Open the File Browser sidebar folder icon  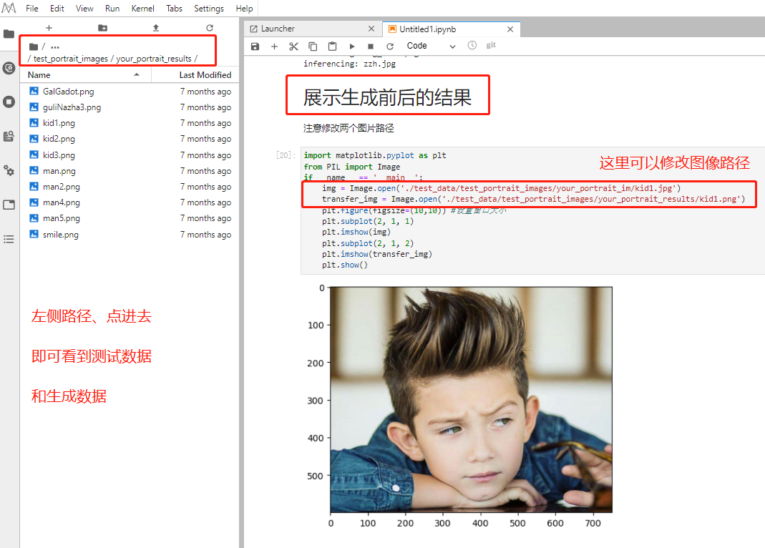[x=9, y=34]
